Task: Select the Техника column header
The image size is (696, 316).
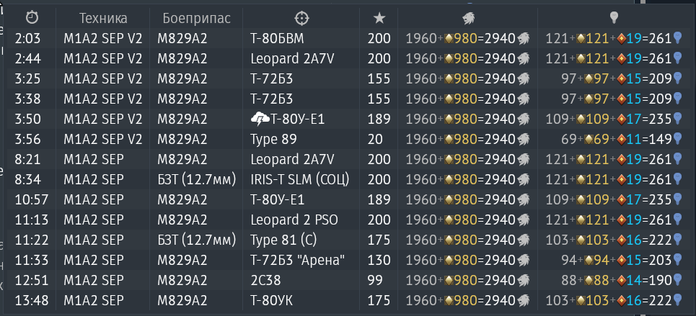Action: tap(103, 18)
